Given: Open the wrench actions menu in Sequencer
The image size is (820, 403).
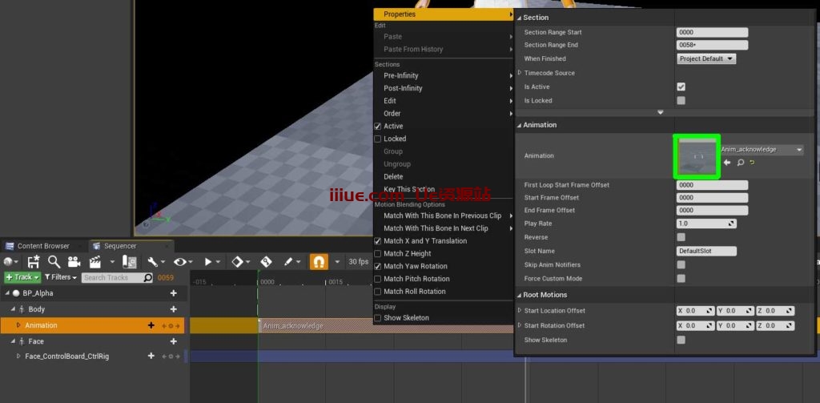Looking at the screenshot, I should click(152, 262).
